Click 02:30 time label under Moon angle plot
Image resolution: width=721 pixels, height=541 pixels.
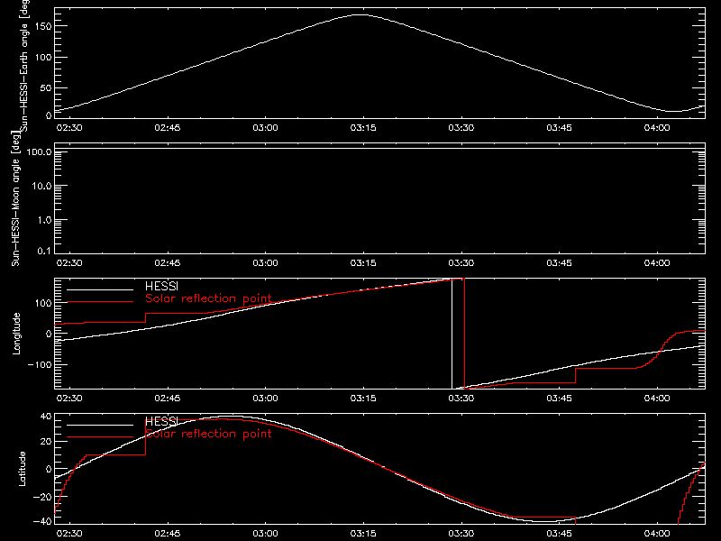click(x=69, y=263)
